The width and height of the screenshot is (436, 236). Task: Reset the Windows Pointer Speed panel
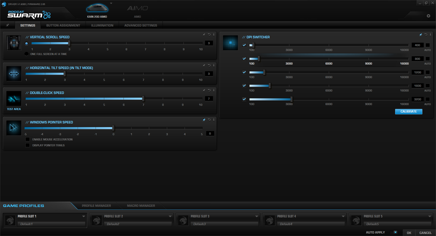[209, 120]
